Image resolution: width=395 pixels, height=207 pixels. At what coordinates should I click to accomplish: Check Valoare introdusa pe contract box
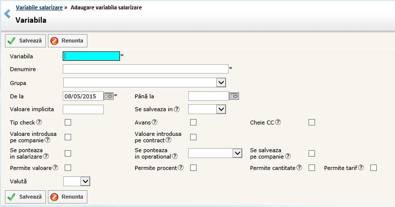point(193,137)
